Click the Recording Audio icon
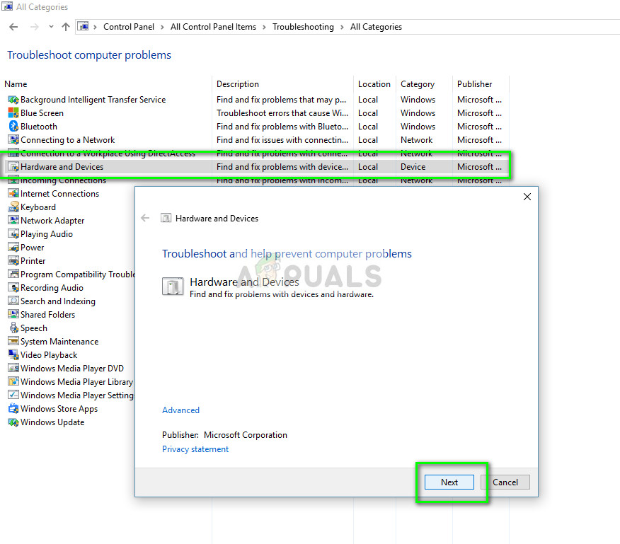This screenshot has width=620, height=544. point(13,288)
